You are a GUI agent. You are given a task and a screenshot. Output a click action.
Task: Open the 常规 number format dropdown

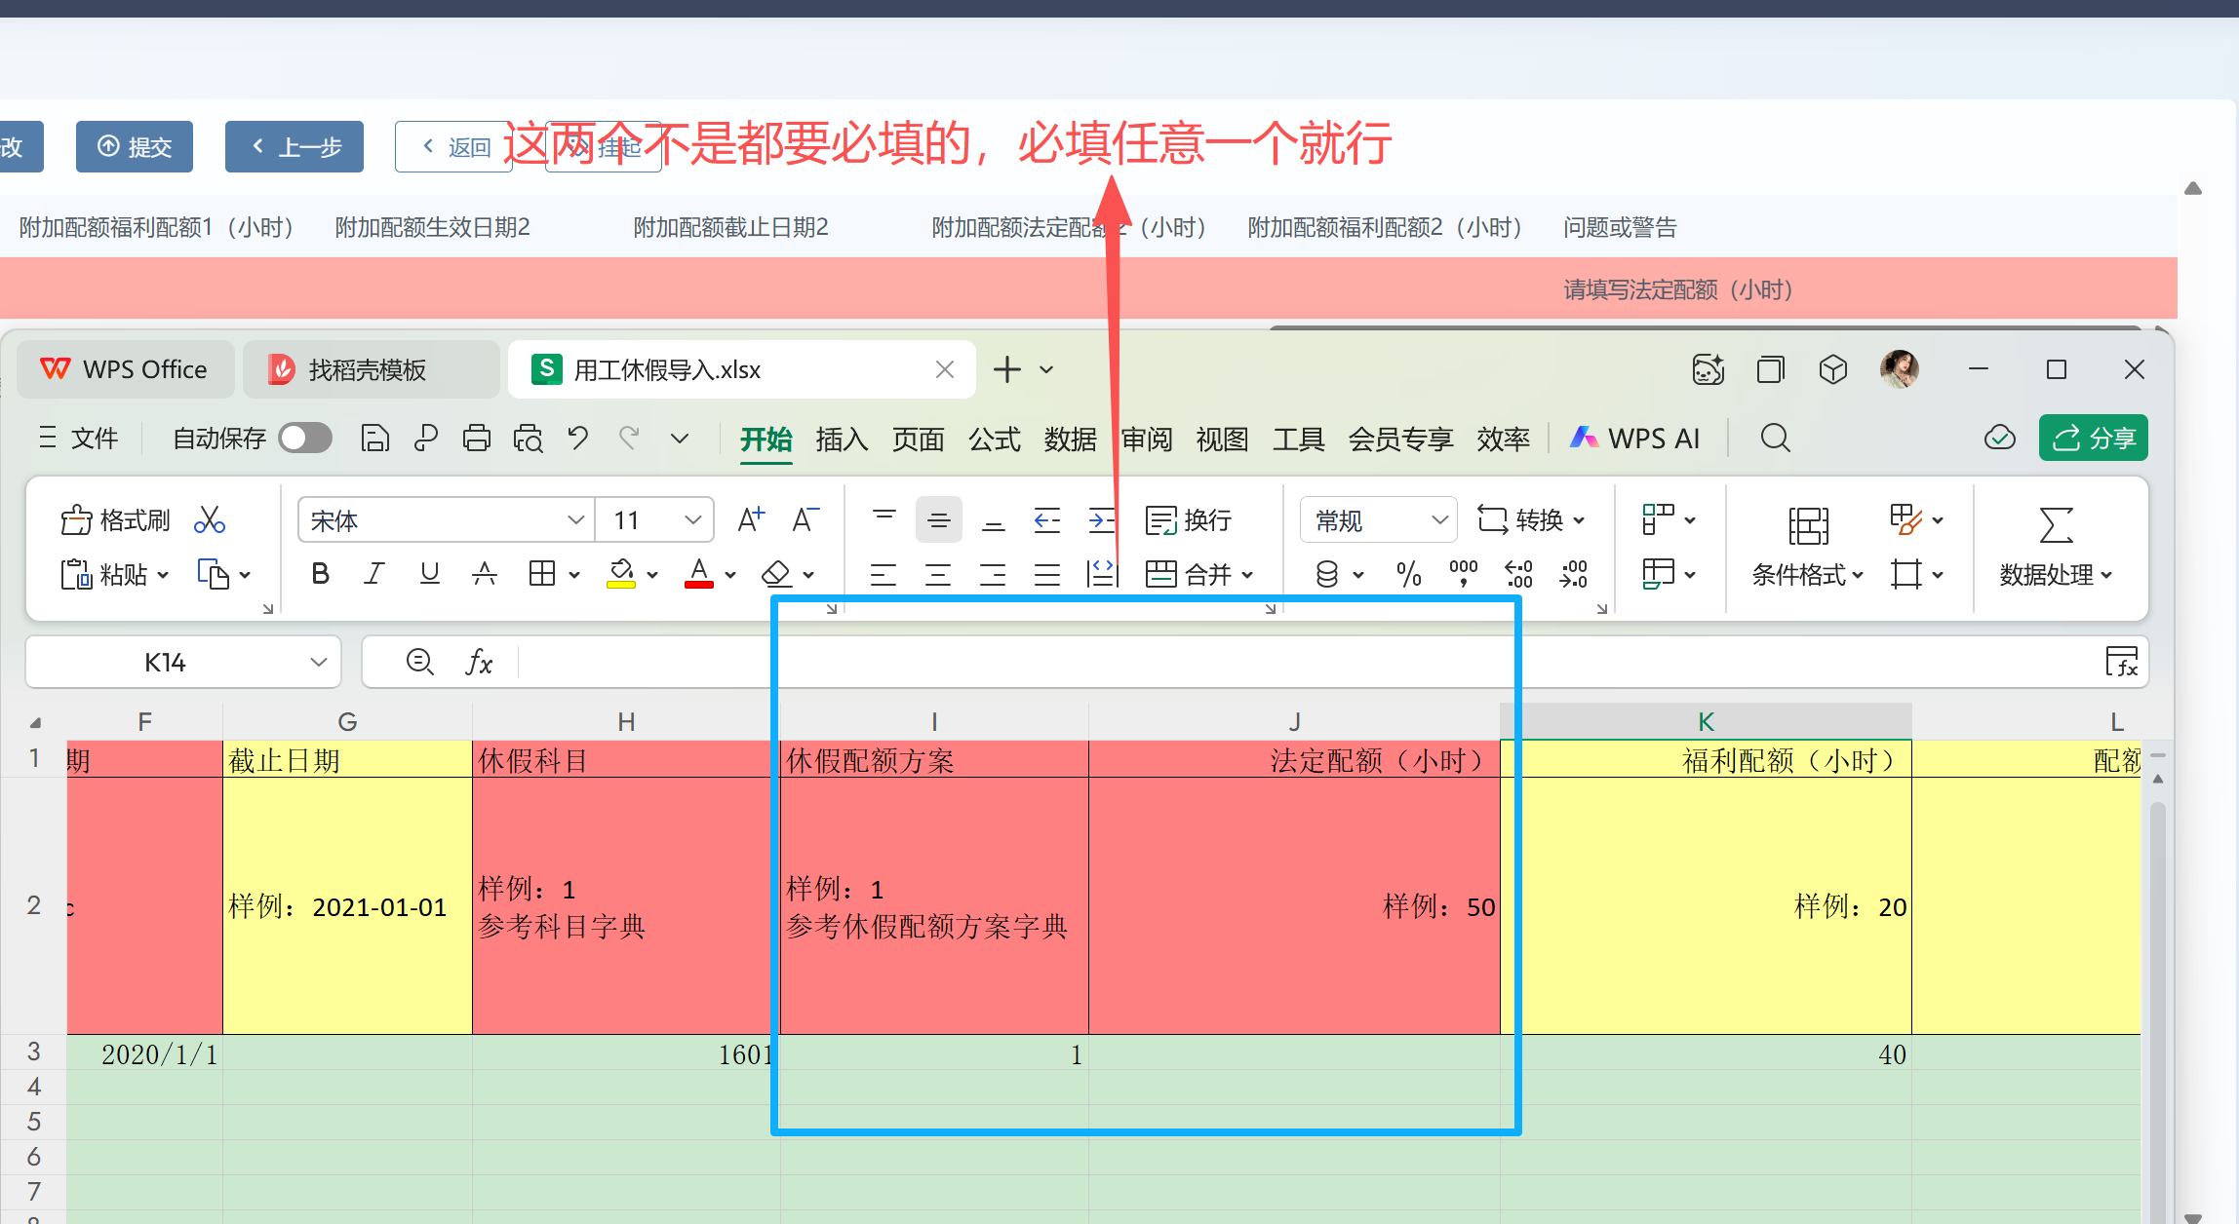click(x=1438, y=520)
